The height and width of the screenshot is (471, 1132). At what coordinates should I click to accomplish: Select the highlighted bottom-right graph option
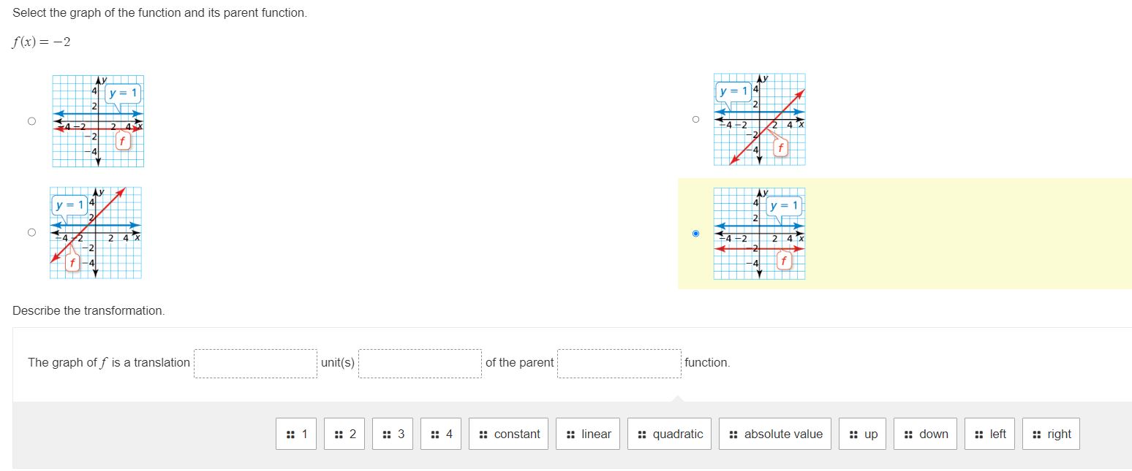pos(695,233)
